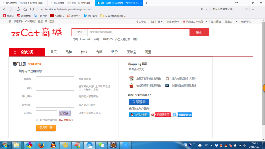Click the taskbar volume speaker icon

coord(244,145)
